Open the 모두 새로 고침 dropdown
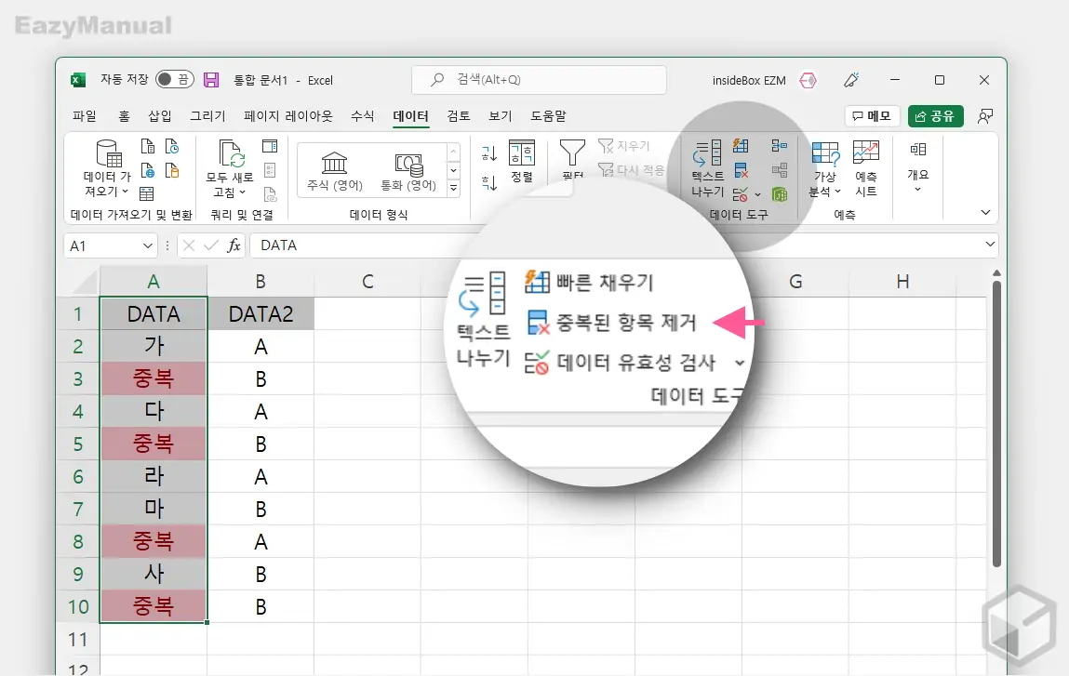This screenshot has width=1069, height=676. [230, 168]
